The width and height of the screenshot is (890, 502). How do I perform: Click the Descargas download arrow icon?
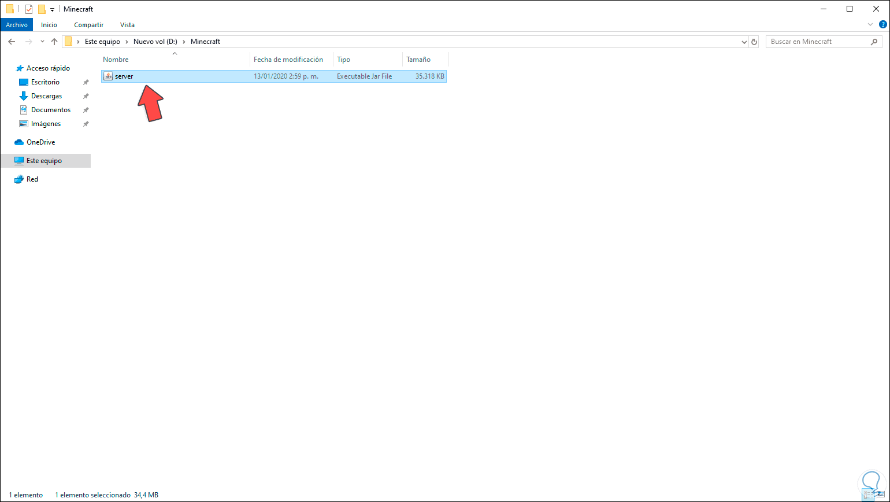pyautogui.click(x=24, y=96)
